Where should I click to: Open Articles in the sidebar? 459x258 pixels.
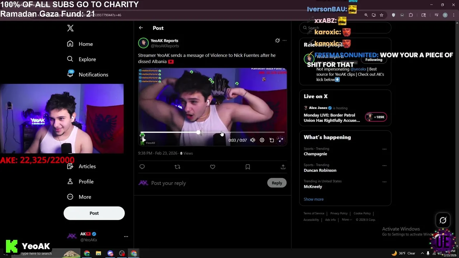click(x=87, y=166)
